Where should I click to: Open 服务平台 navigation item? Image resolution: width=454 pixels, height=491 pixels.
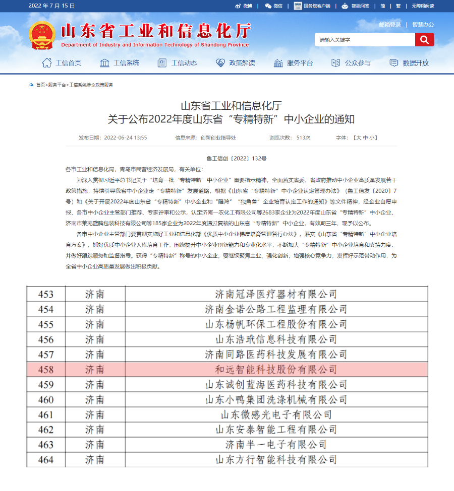(293, 63)
